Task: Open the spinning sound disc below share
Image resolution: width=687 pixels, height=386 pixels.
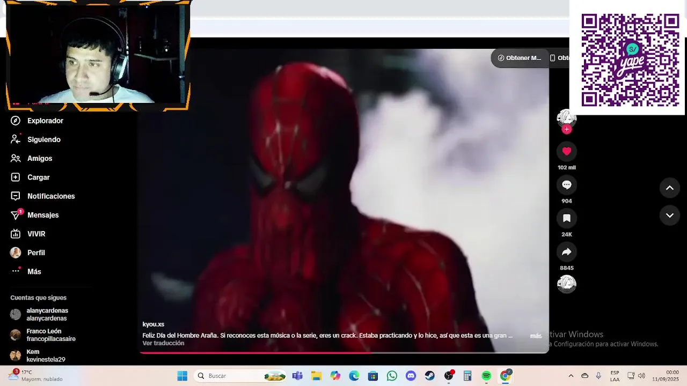Action: (x=566, y=284)
